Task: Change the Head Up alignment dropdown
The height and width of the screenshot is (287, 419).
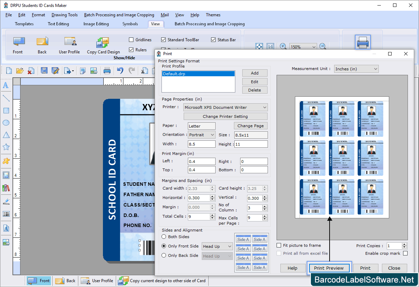Action: (217, 246)
